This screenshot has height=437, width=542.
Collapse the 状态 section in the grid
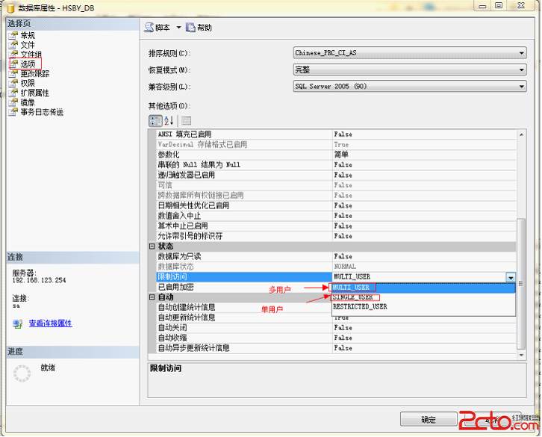(x=152, y=247)
